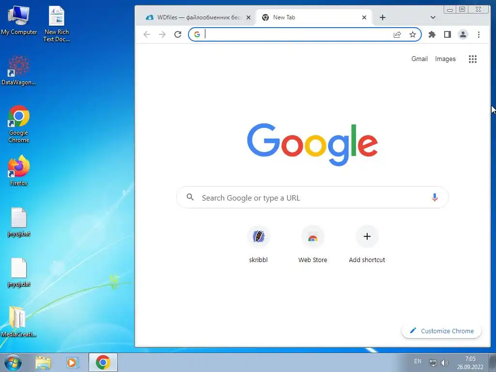Click the Google logo
The image size is (496, 372).
312,144
